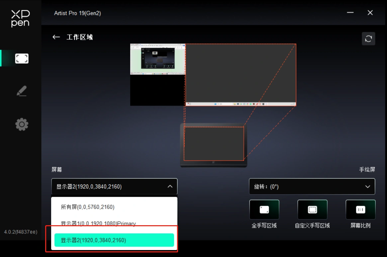Image resolution: width=387 pixels, height=257 pixels.
Task: Click the monitor 1 screenshot thumbnail
Action: point(158,60)
